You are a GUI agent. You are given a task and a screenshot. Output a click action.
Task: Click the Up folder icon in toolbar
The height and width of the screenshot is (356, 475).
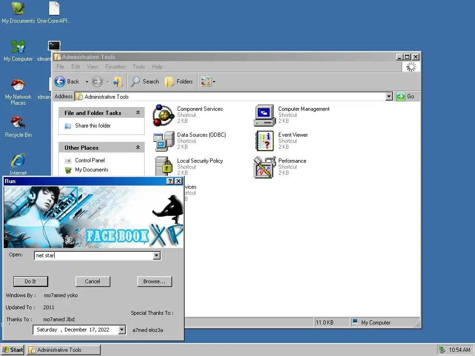(117, 82)
